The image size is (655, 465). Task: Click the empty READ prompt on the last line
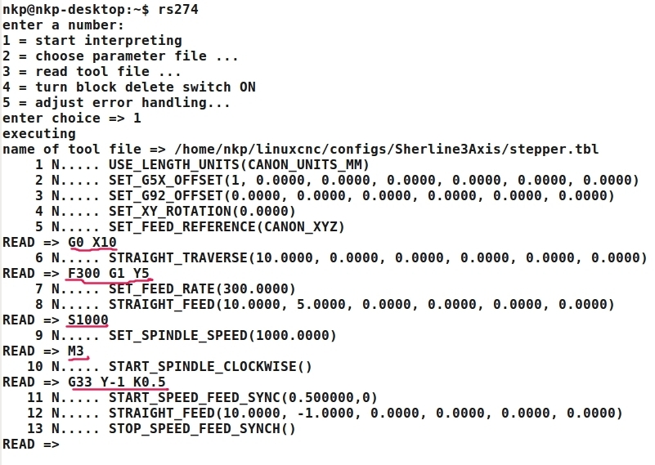click(31, 445)
